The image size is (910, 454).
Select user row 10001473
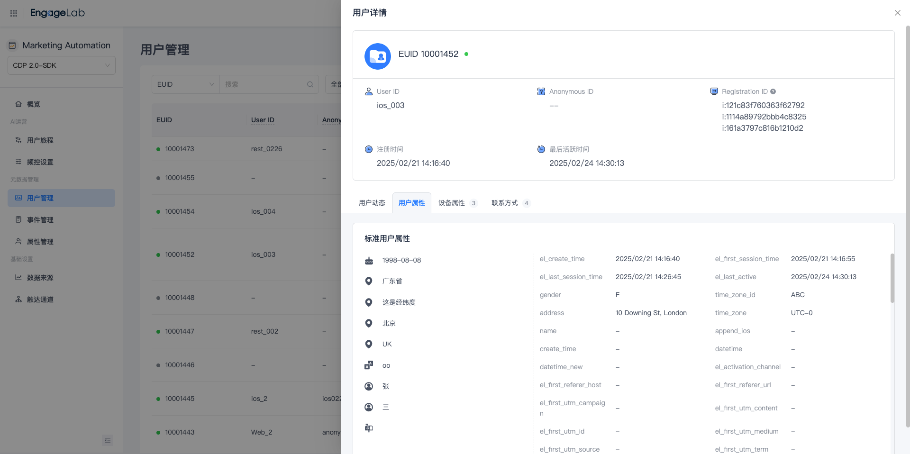[246, 149]
